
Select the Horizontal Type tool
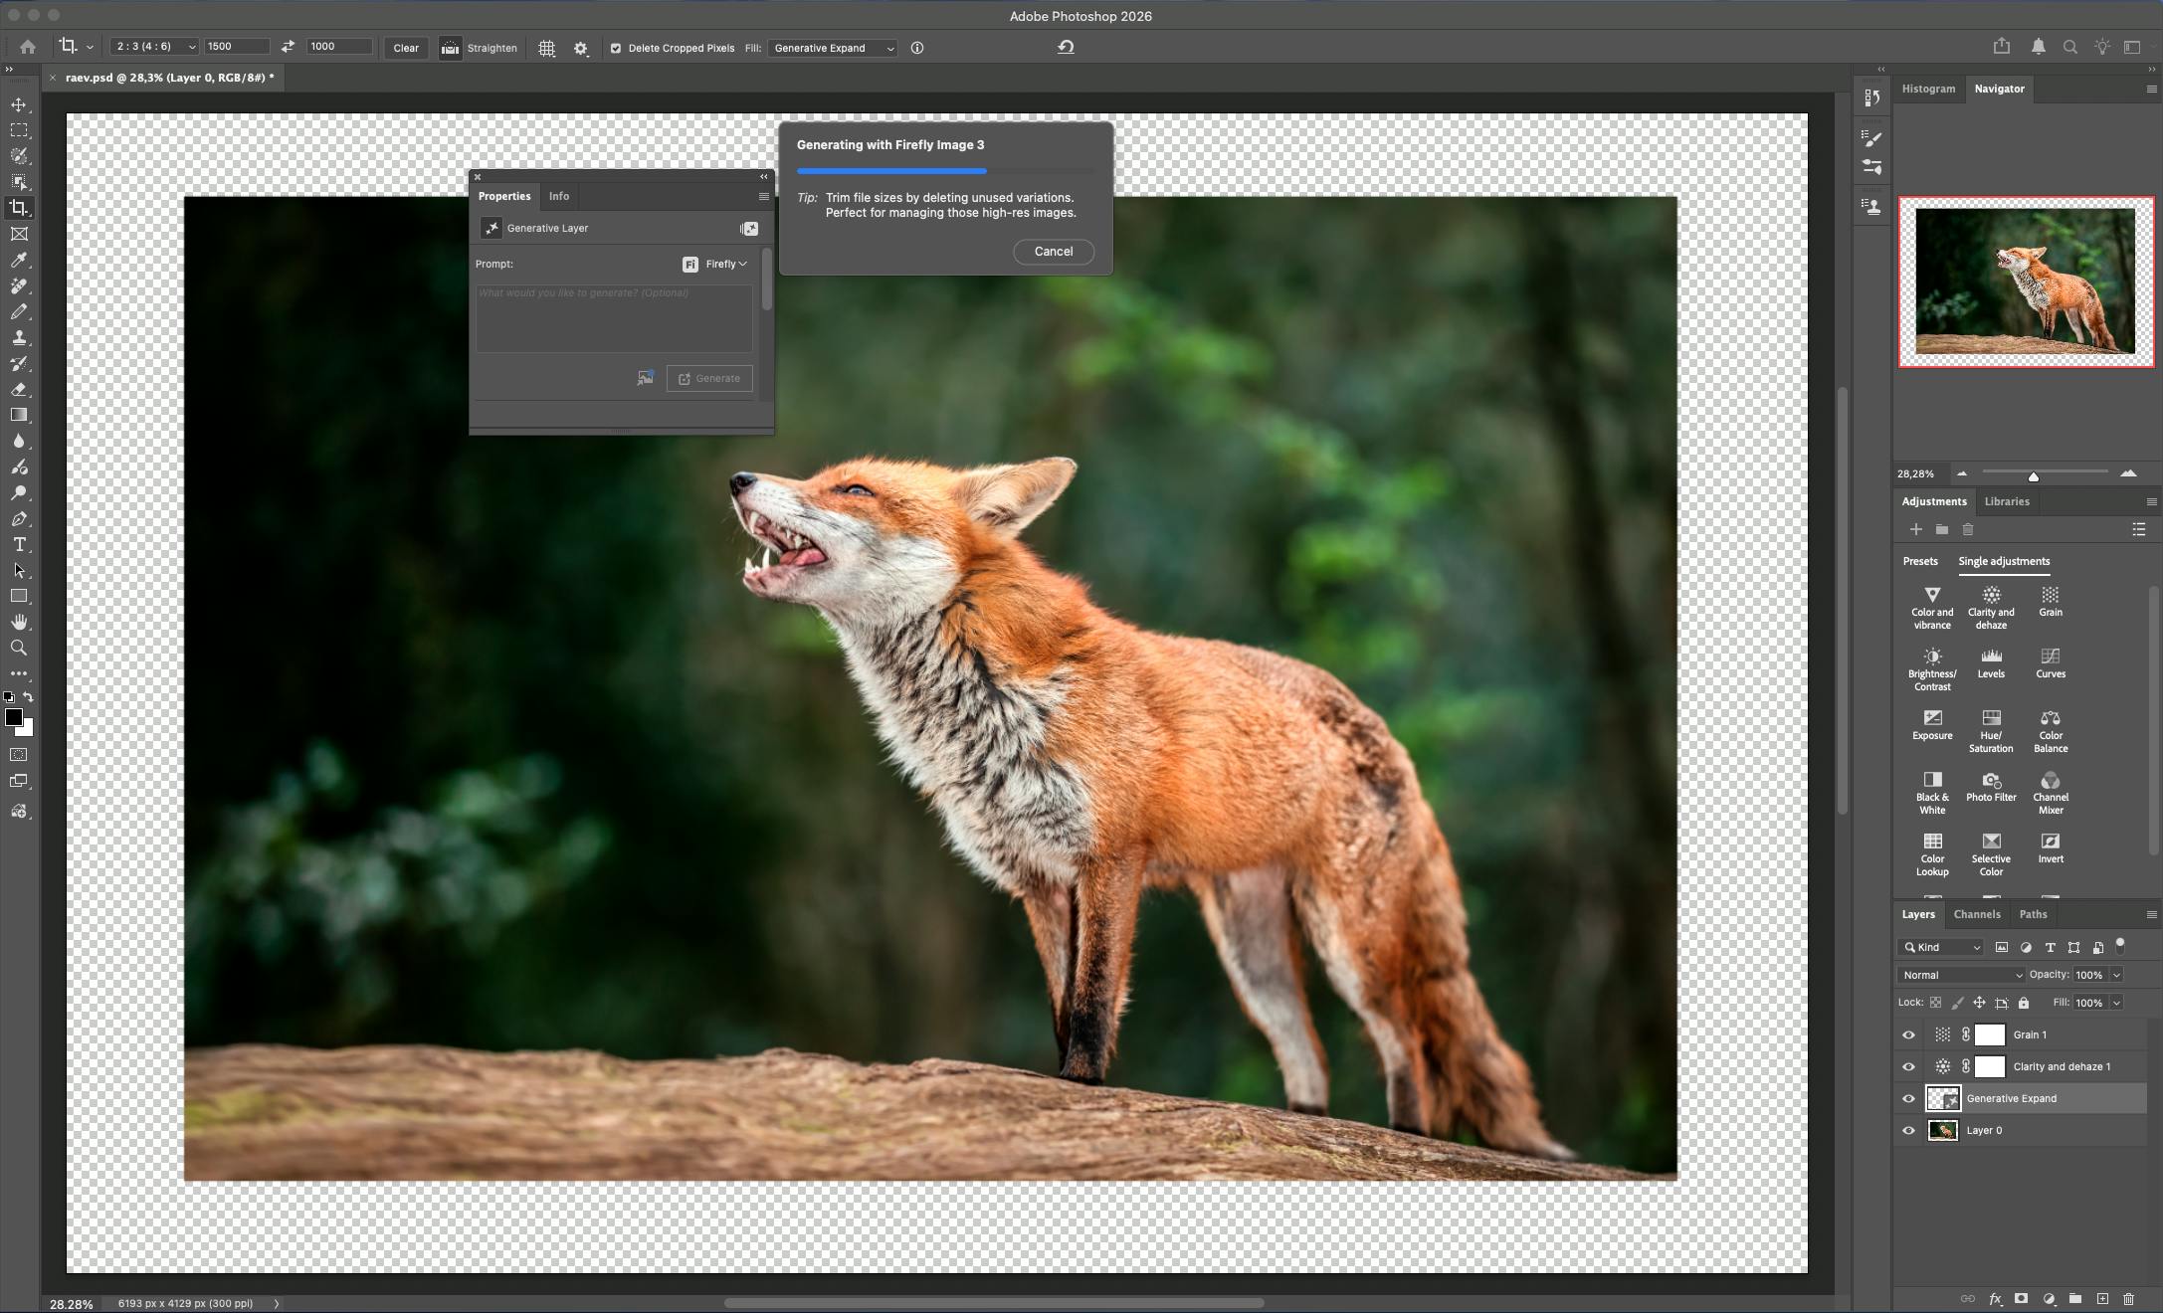(19, 545)
